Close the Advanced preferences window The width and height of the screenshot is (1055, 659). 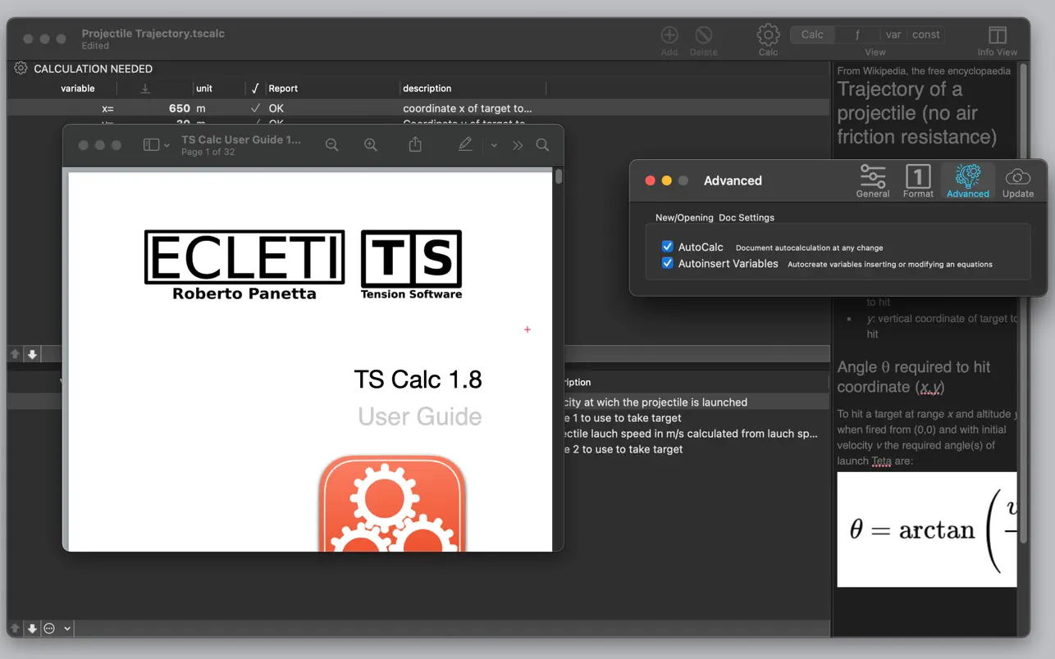[651, 180]
